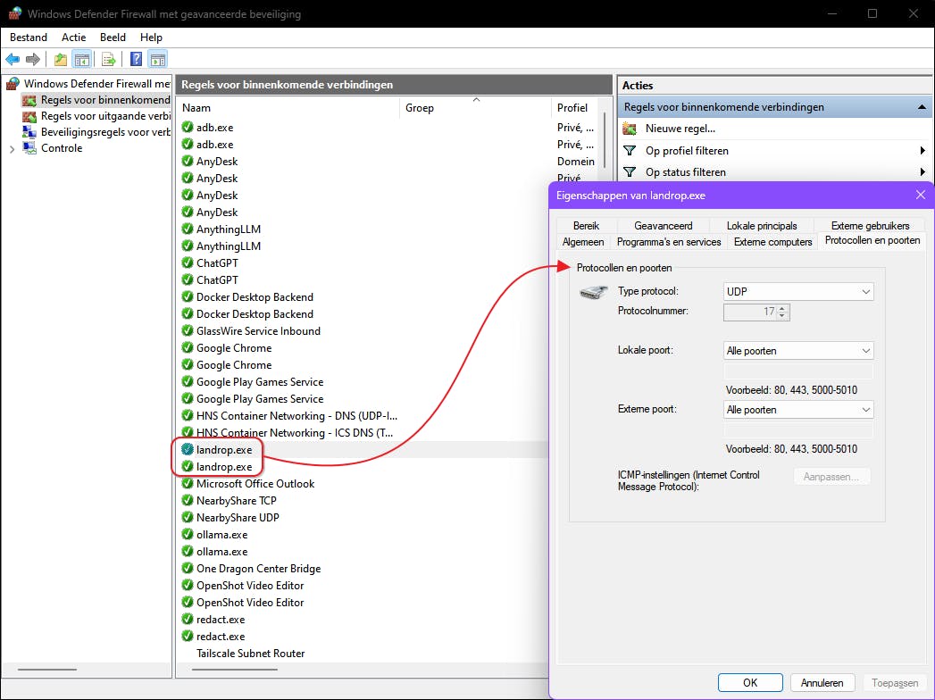The image size is (935, 700).
Task: Click the navigation tree horizontal scrollbar
Action: (47, 670)
